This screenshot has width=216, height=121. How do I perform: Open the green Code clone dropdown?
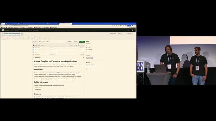82,42
